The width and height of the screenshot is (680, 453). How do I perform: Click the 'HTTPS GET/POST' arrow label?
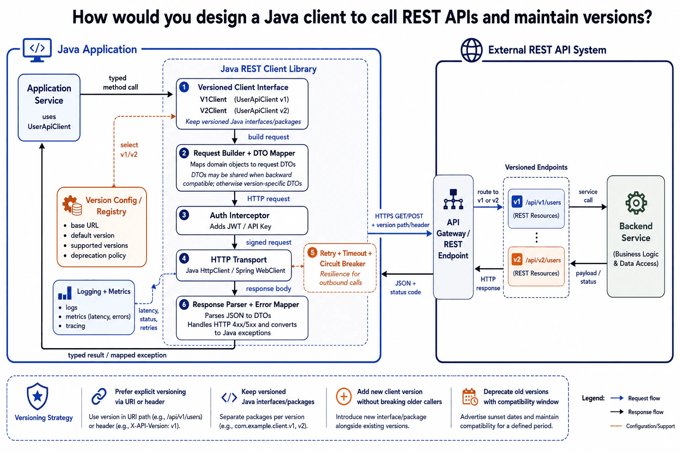[x=399, y=216]
